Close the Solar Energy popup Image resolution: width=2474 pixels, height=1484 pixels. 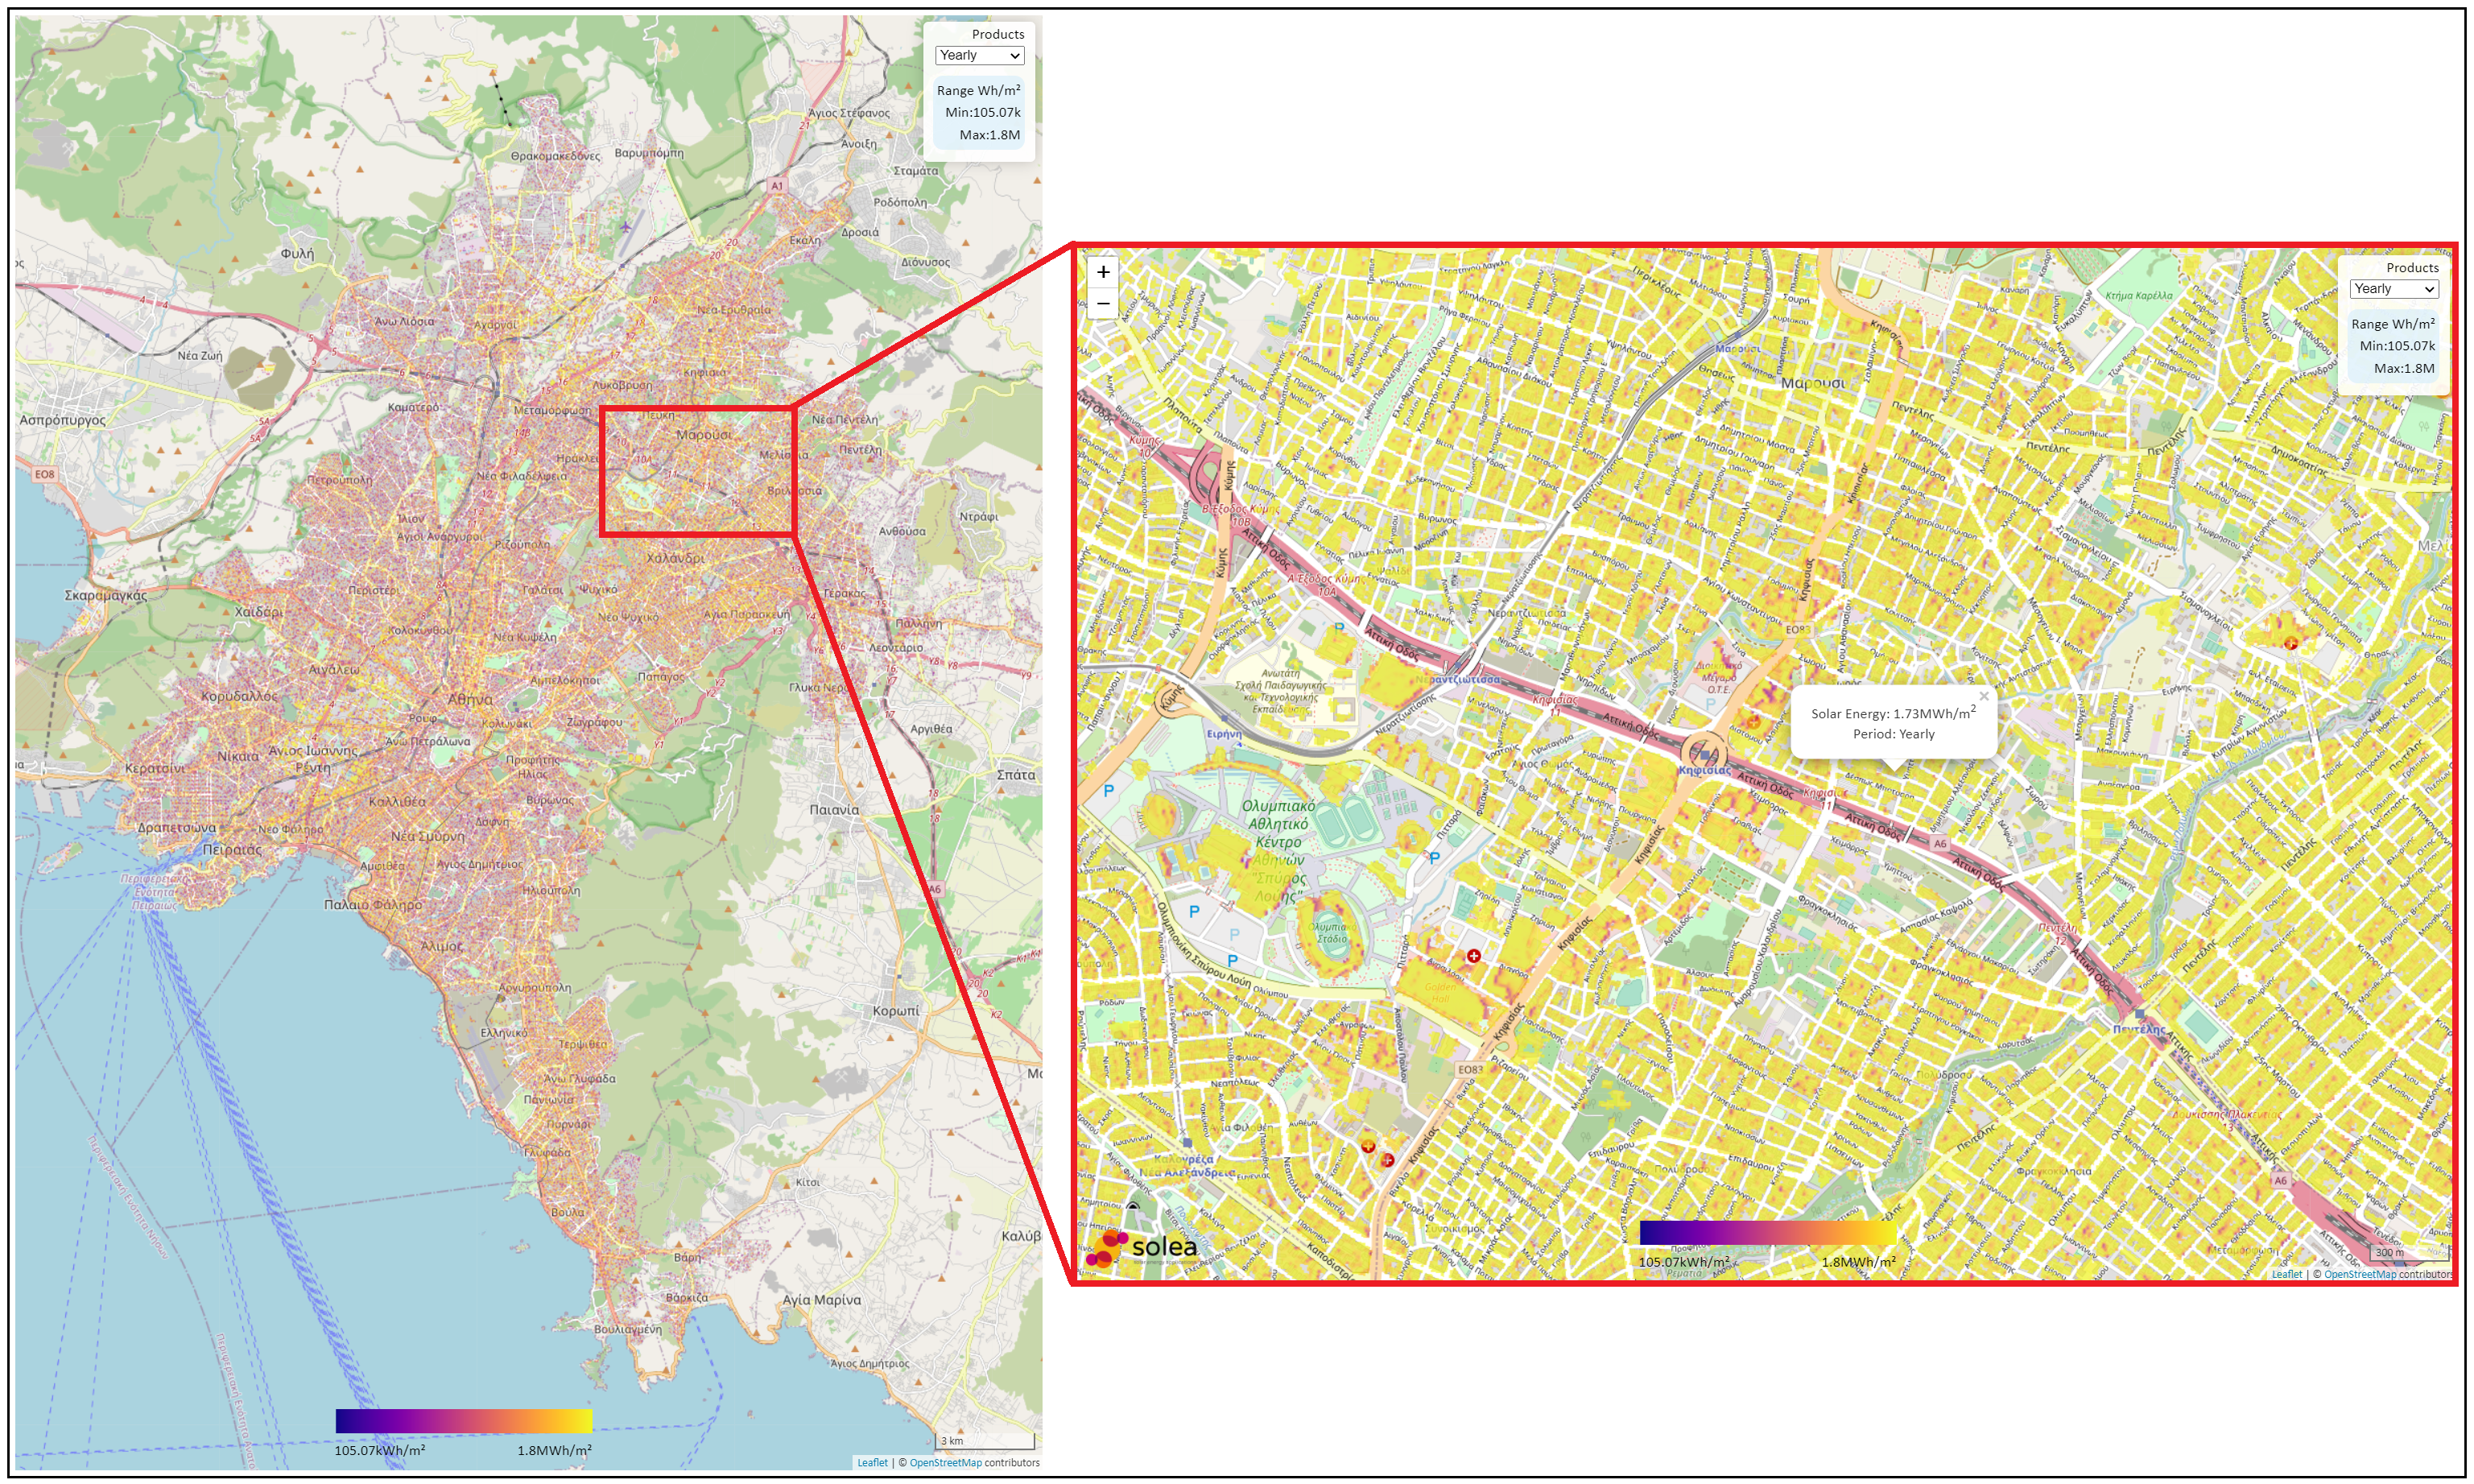pyautogui.click(x=1983, y=696)
